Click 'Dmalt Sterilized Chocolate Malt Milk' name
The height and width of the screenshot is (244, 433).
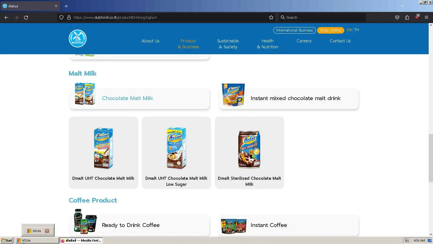click(x=249, y=181)
